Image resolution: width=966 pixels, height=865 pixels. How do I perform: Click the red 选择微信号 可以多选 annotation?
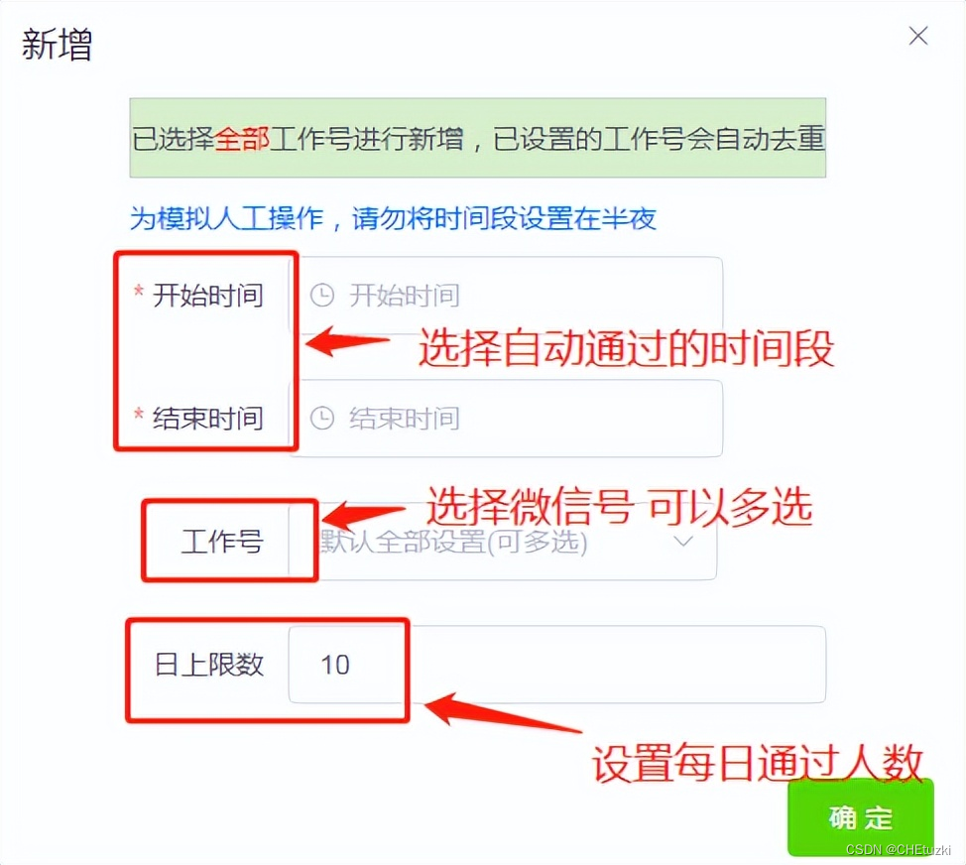point(620,507)
